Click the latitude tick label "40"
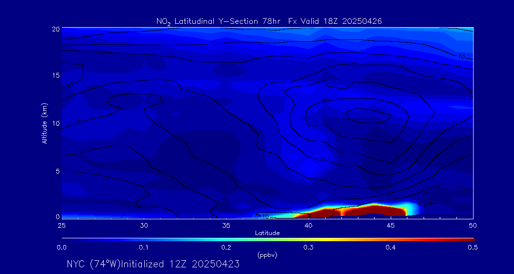The width and height of the screenshot is (514, 274). (x=308, y=225)
